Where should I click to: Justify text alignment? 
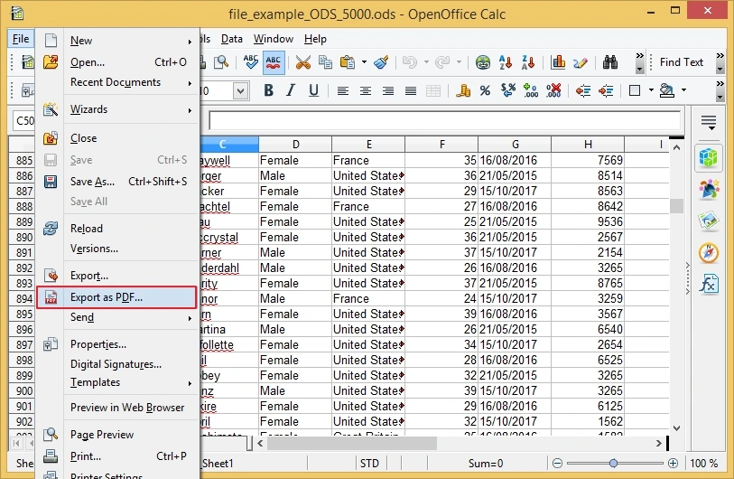[411, 90]
